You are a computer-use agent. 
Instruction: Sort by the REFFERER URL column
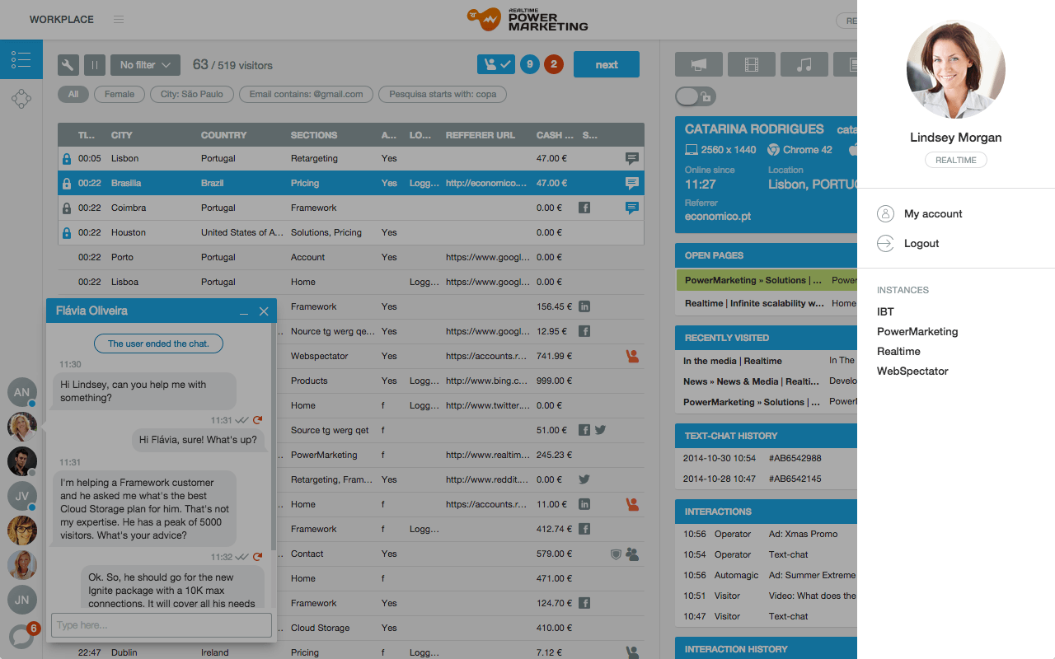pyautogui.click(x=481, y=135)
